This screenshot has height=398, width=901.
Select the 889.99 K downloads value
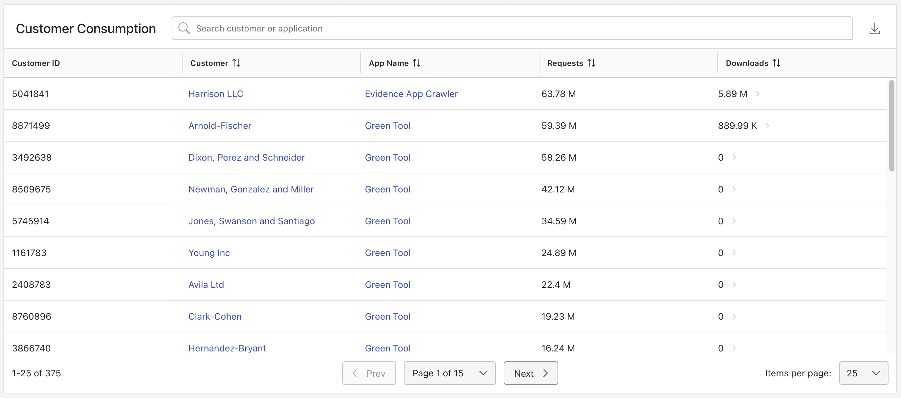click(x=737, y=125)
